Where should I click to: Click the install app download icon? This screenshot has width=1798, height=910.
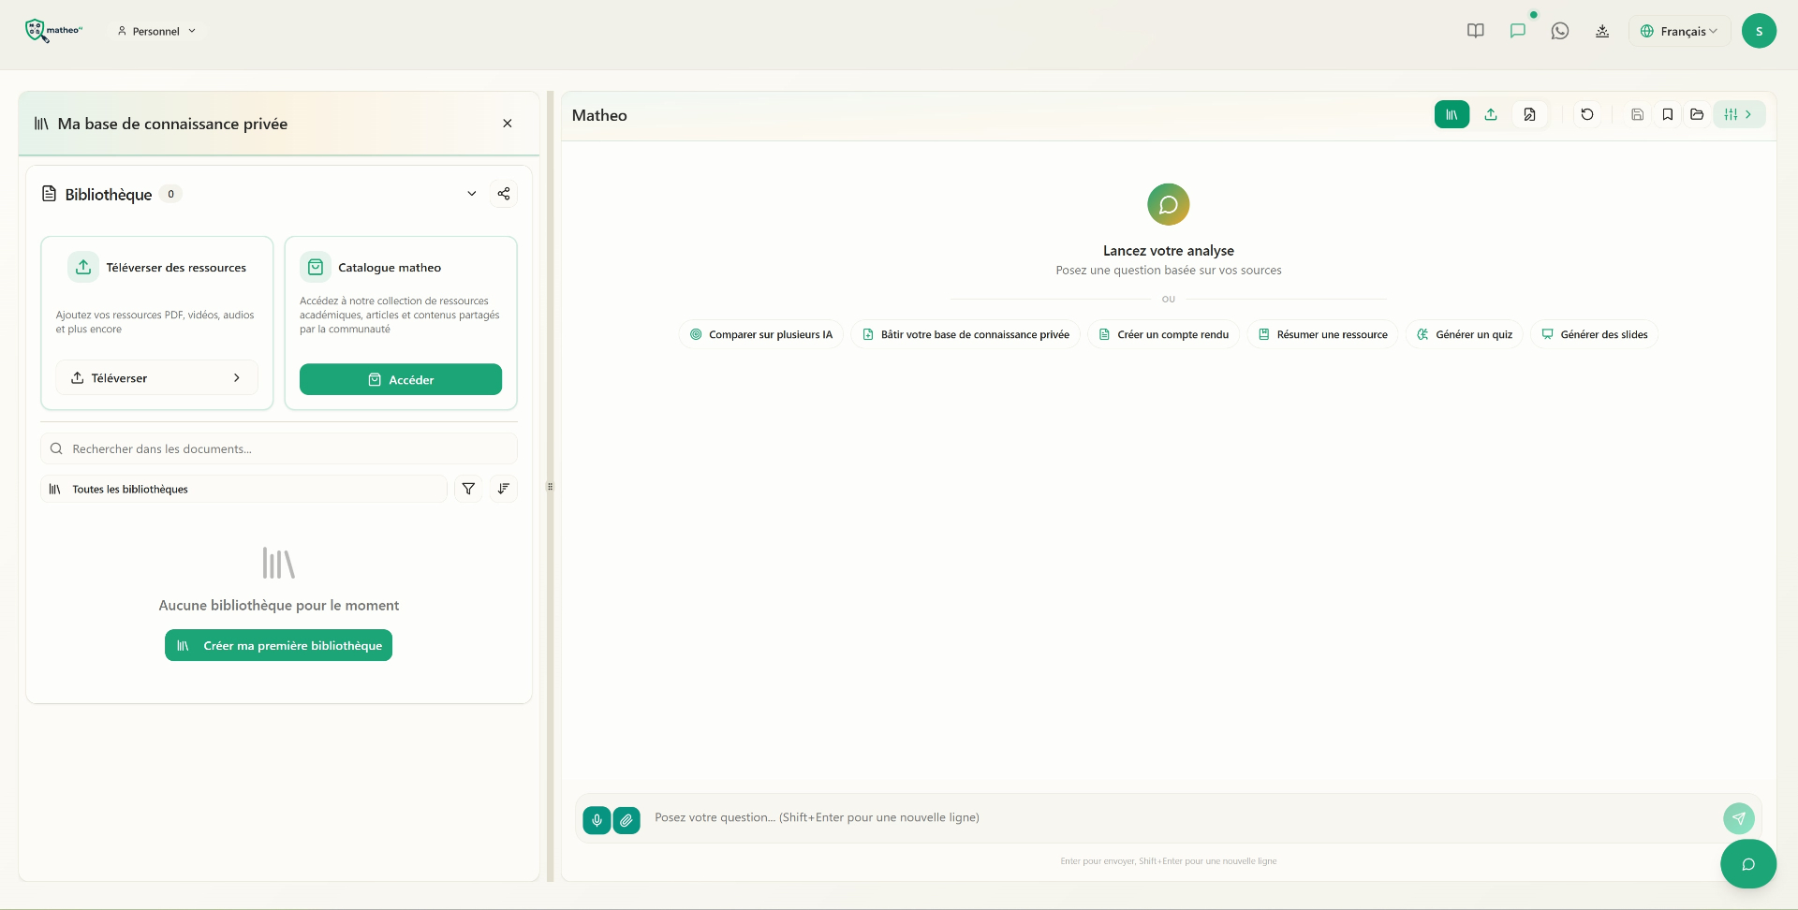pos(1602,31)
